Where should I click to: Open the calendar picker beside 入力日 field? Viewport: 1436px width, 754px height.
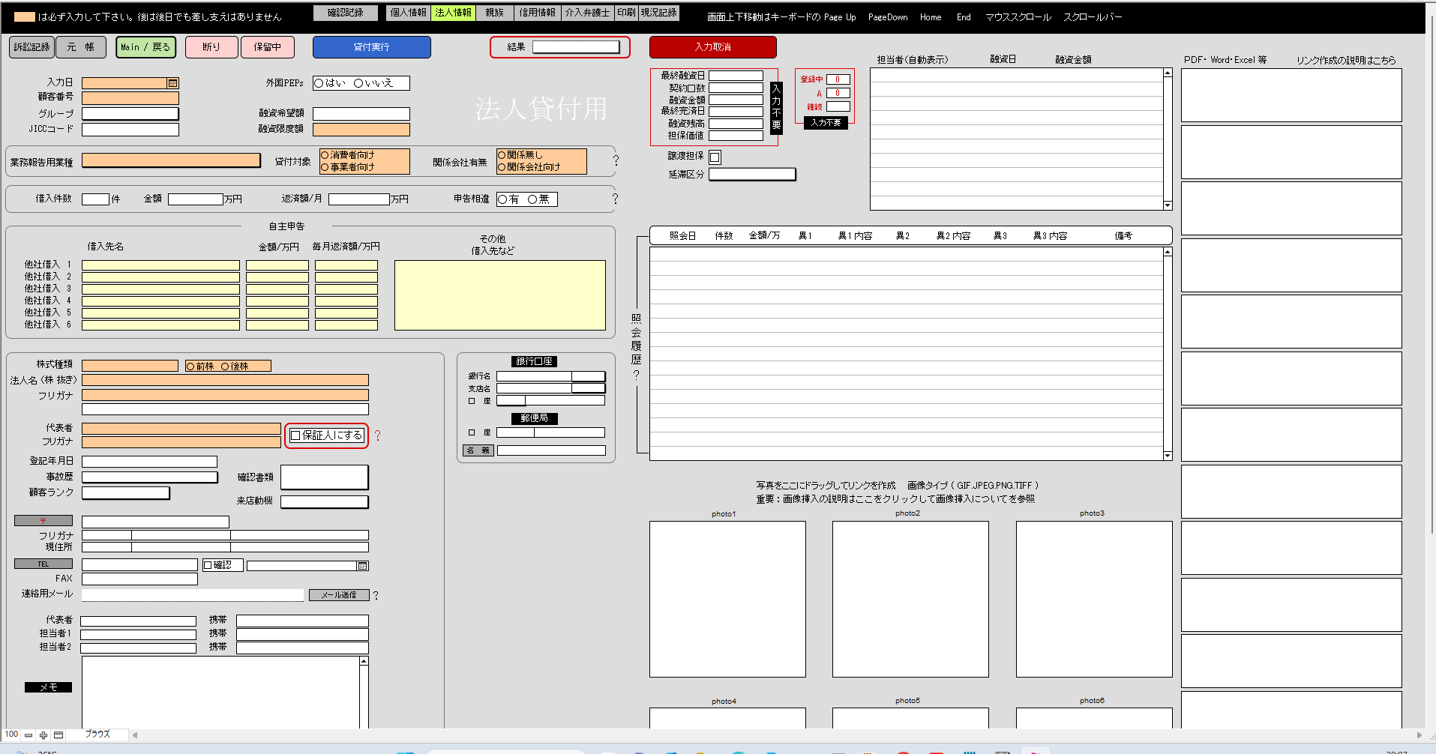[172, 83]
